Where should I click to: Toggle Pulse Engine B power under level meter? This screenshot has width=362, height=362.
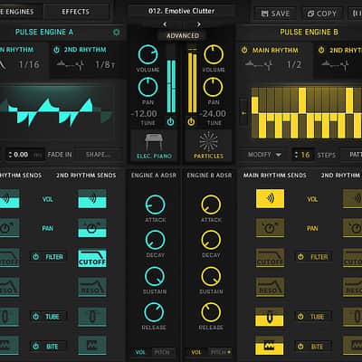(x=191, y=122)
